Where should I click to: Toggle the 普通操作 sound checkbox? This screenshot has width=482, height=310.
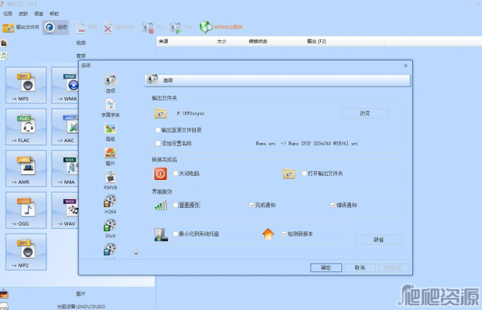pos(175,205)
